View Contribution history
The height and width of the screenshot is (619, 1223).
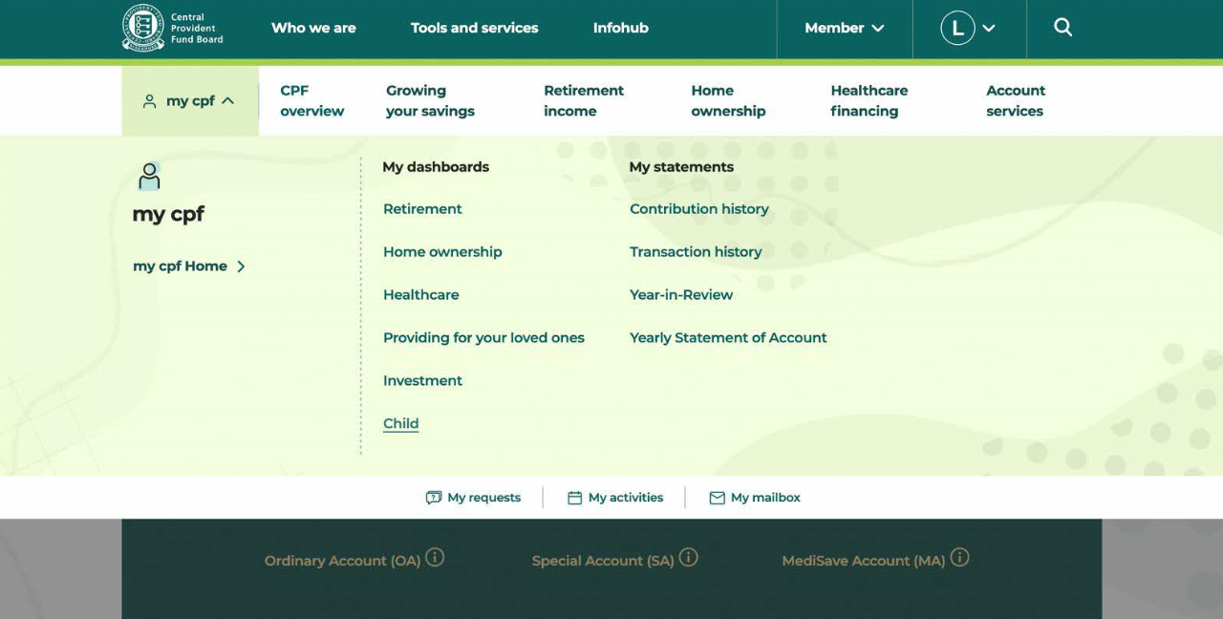pyautogui.click(x=699, y=209)
